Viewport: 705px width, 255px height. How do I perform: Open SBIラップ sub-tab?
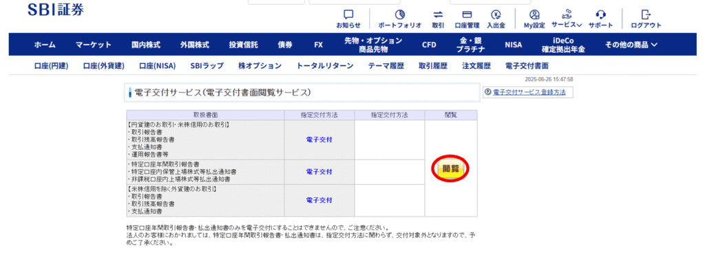click(207, 66)
